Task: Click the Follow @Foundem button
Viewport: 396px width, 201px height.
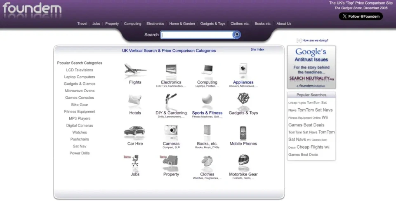Action: pyautogui.click(x=361, y=16)
